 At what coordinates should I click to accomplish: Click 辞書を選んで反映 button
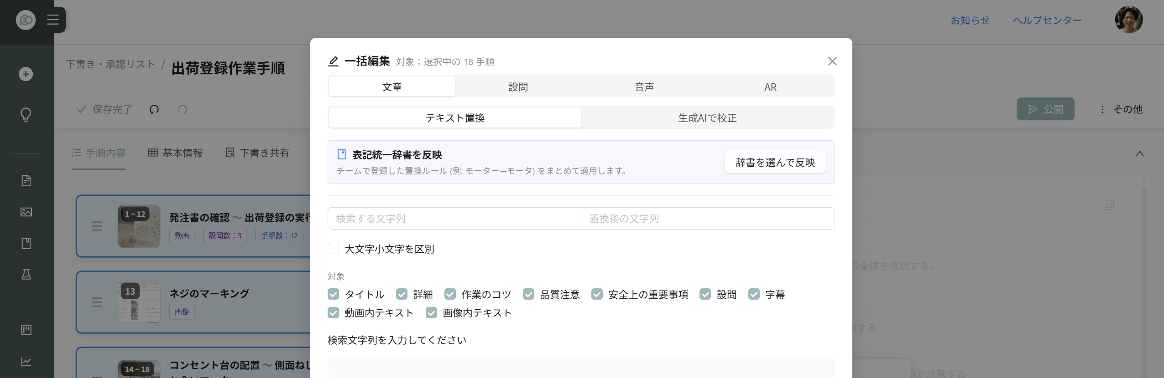(775, 162)
